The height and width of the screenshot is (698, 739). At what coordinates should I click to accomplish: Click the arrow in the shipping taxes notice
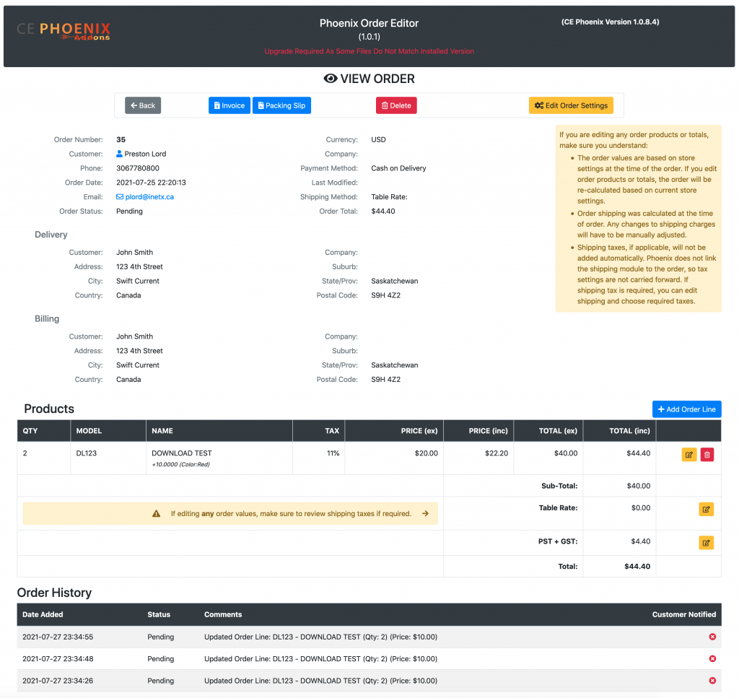pyautogui.click(x=425, y=513)
